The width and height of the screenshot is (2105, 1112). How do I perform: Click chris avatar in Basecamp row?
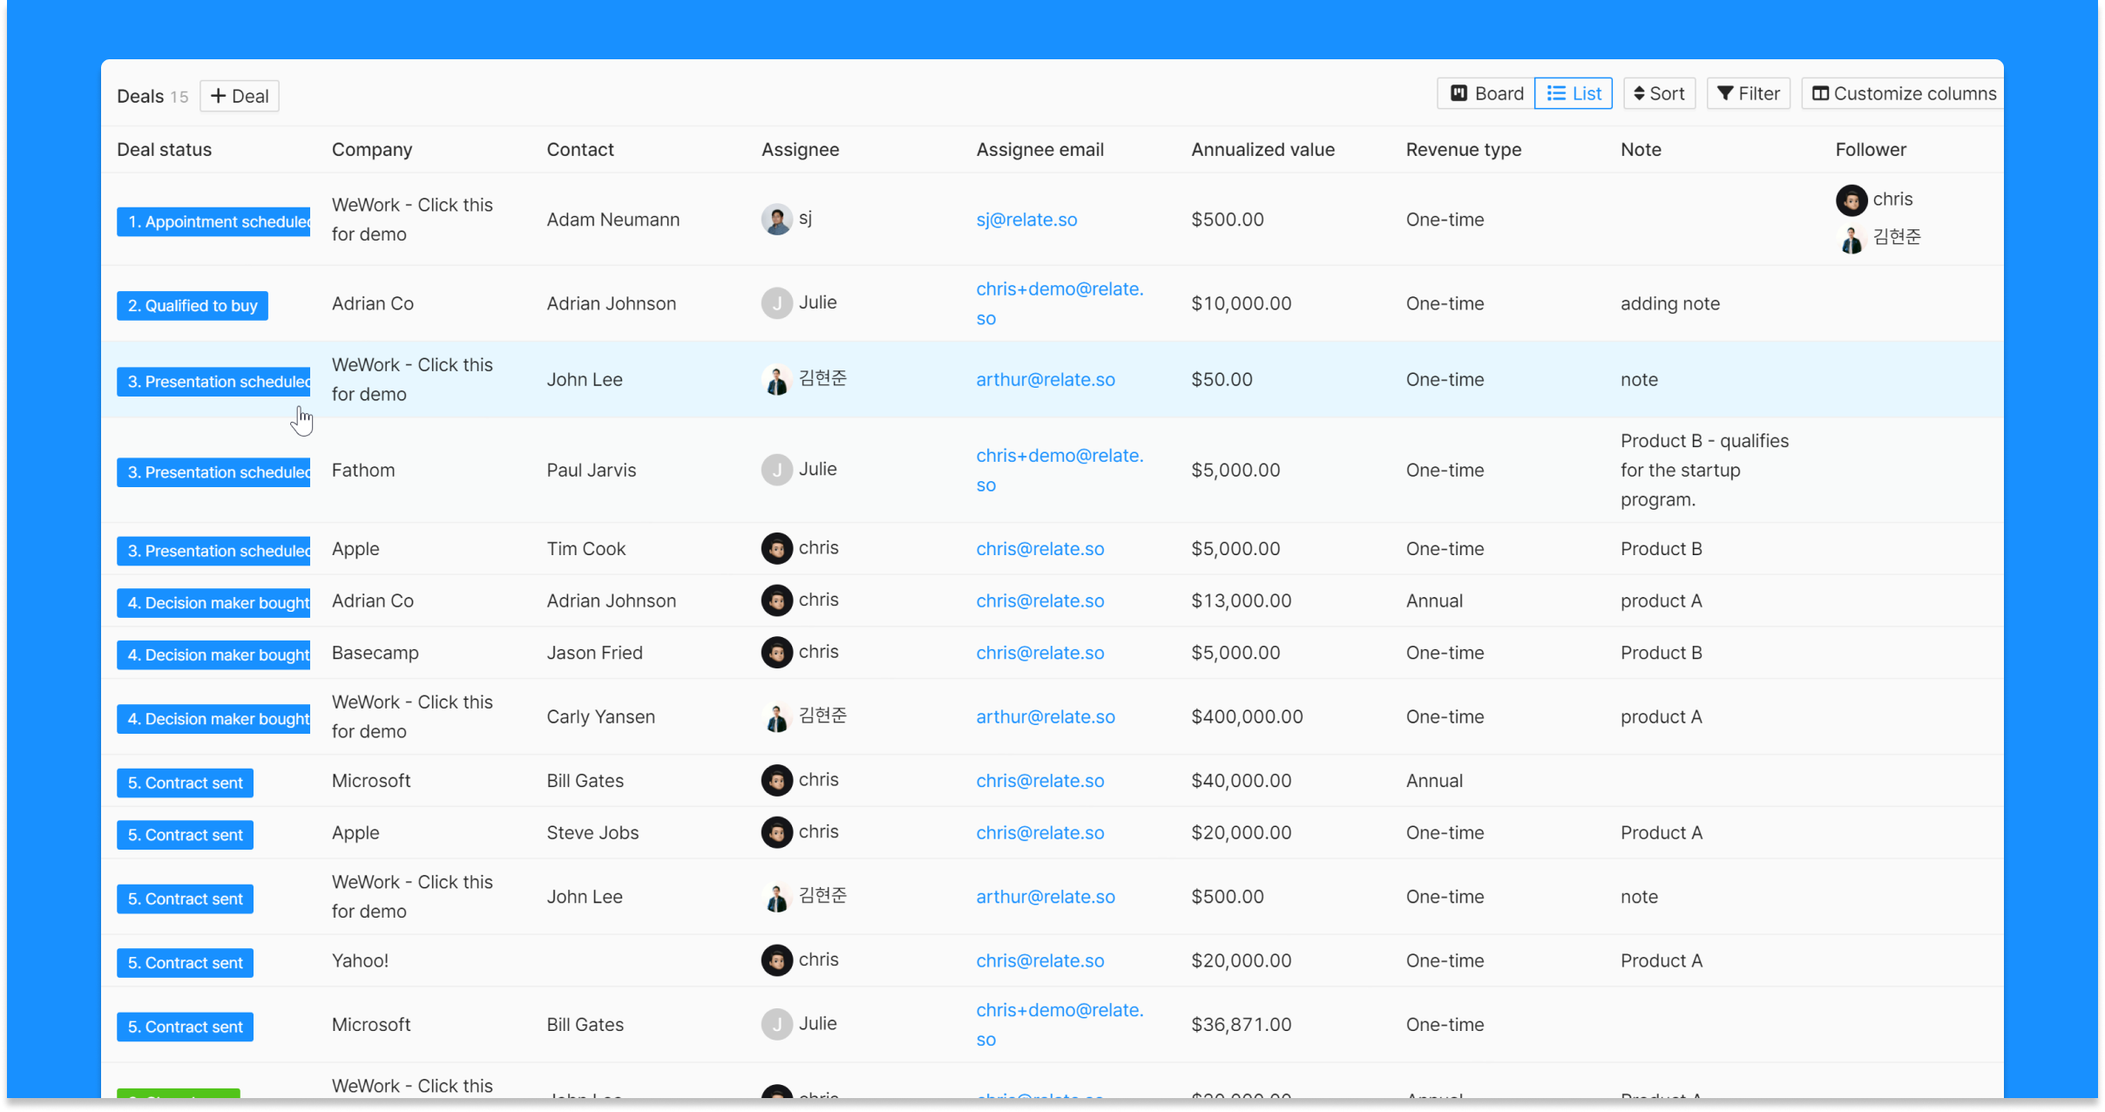pos(776,653)
